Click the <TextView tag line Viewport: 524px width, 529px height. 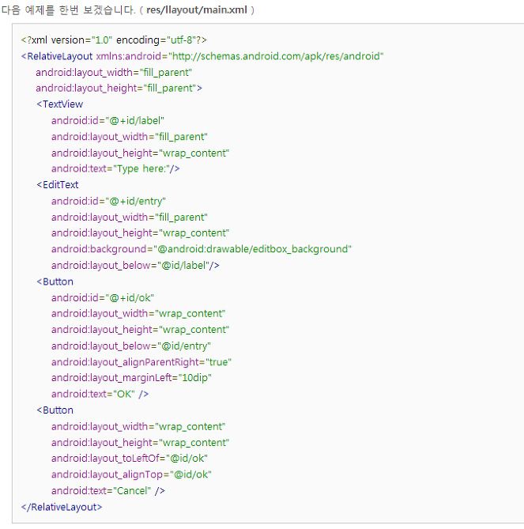pos(60,104)
